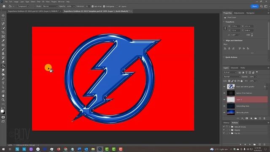Select the Hand tool
Viewport: 270px width, 152px height.
(x=3, y=96)
